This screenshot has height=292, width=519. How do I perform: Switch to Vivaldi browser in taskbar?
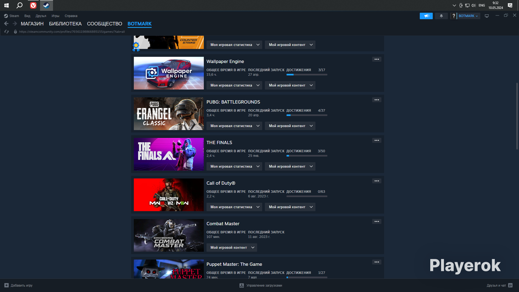click(x=33, y=5)
